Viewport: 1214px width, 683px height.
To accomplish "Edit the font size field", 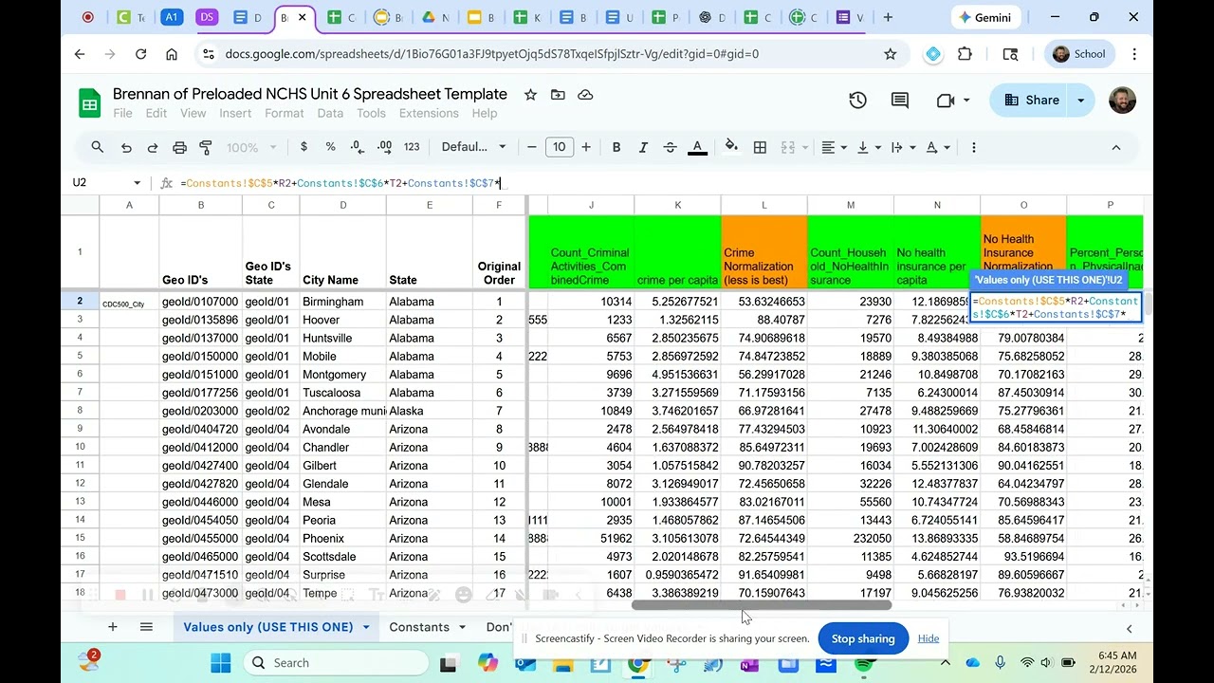I will (560, 147).
